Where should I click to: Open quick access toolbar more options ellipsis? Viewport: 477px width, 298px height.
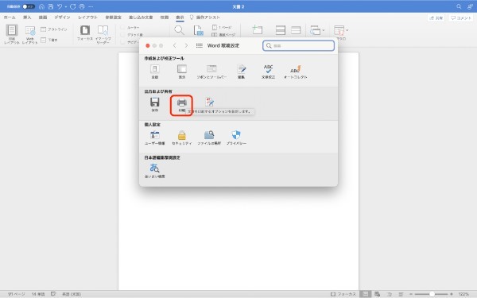pos(91,6)
